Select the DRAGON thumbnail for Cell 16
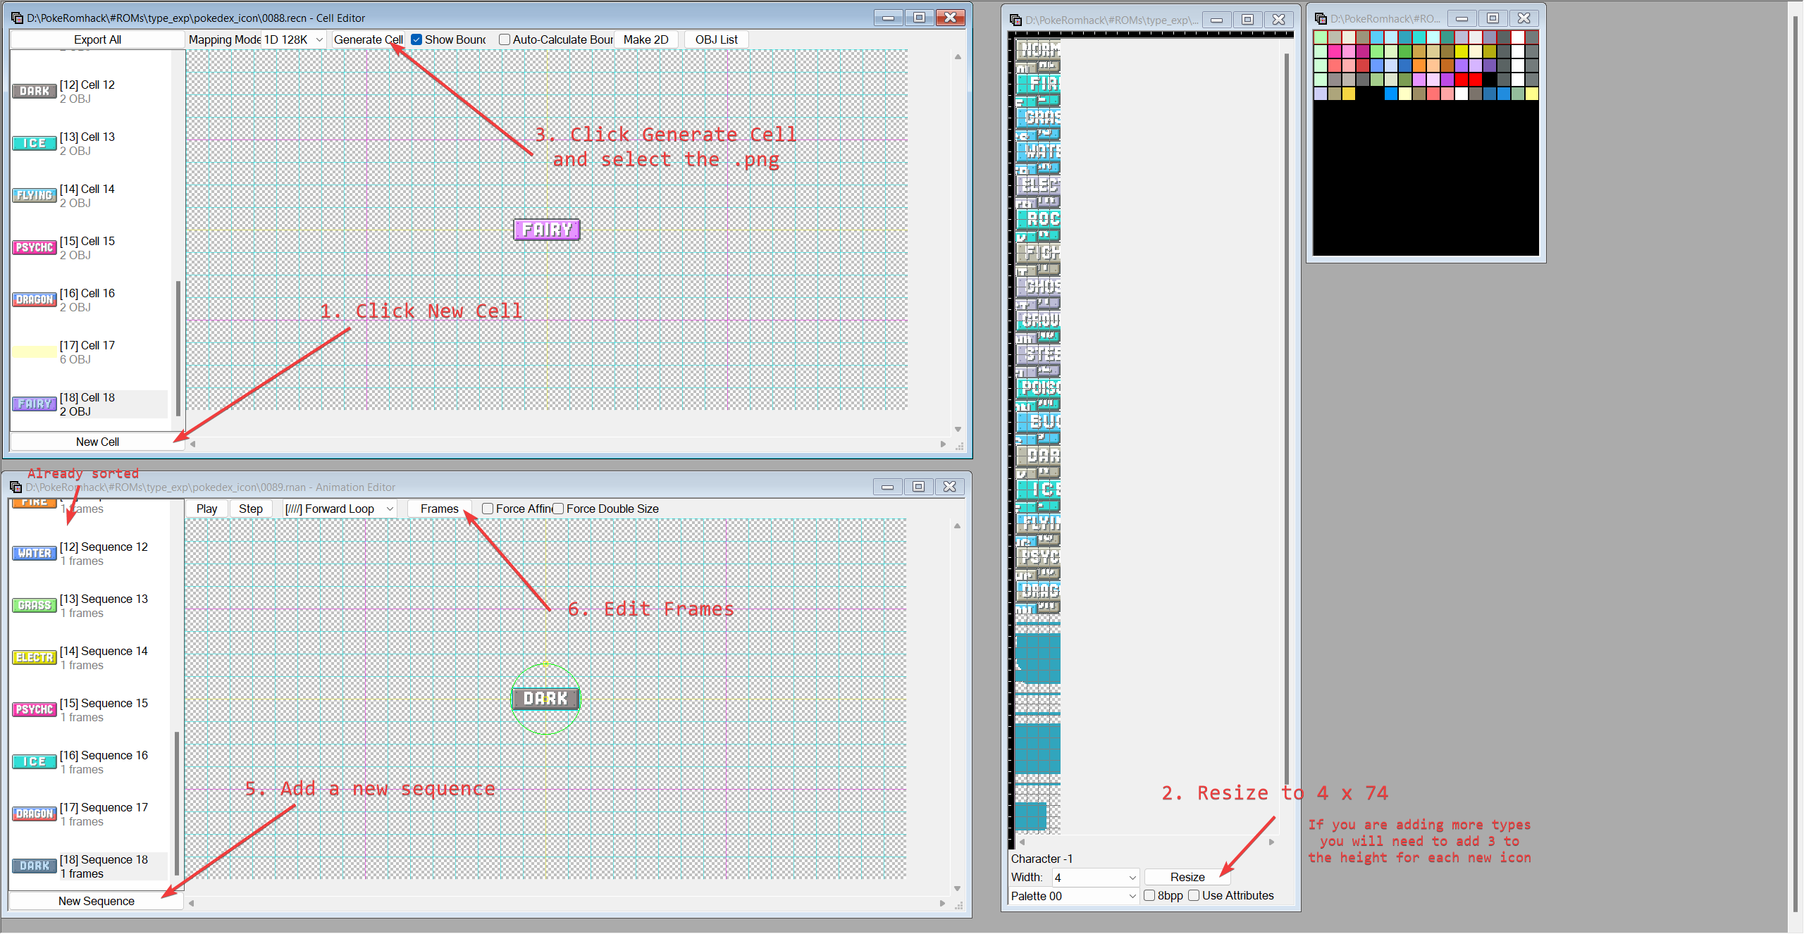 click(x=35, y=300)
